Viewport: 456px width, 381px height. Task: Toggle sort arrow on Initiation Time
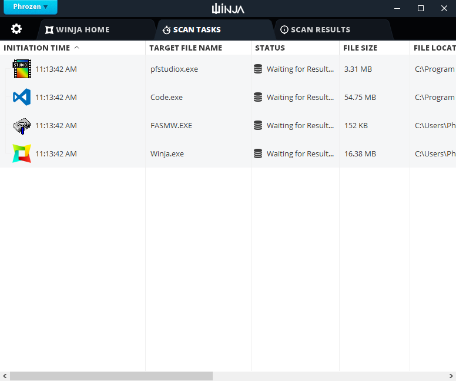[x=77, y=48]
